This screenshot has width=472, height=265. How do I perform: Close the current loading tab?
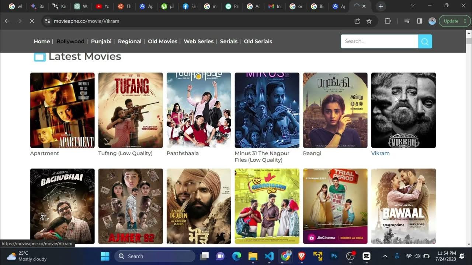click(x=364, y=6)
